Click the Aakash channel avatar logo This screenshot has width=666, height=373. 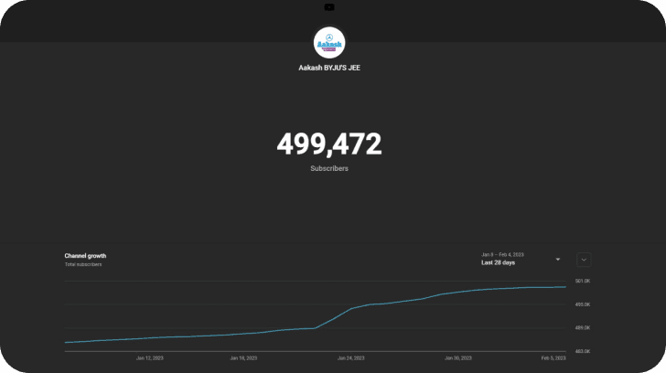329,42
